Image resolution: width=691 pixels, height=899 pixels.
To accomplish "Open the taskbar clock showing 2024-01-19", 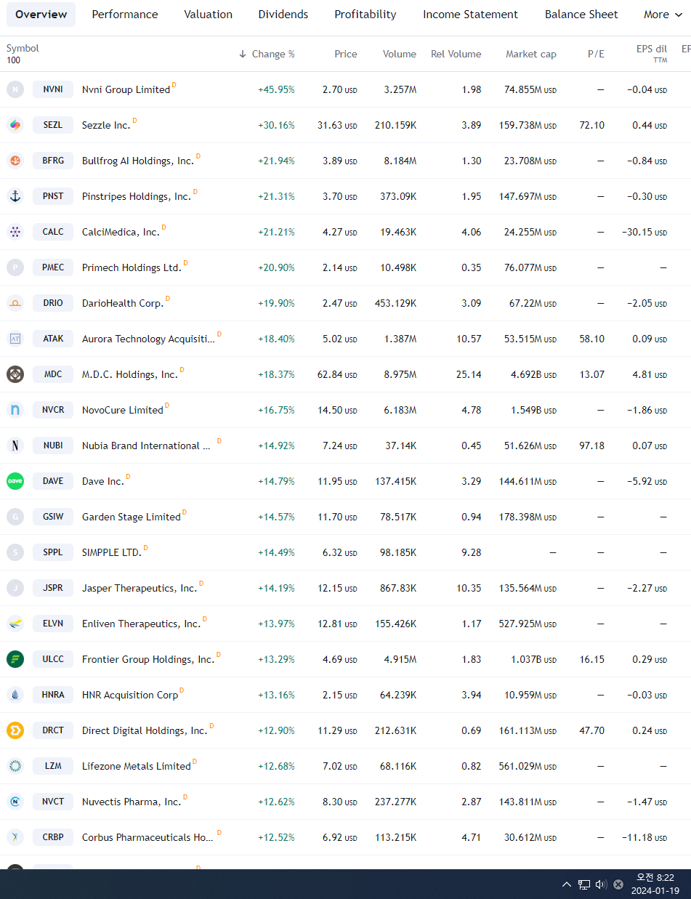I will [x=655, y=884].
